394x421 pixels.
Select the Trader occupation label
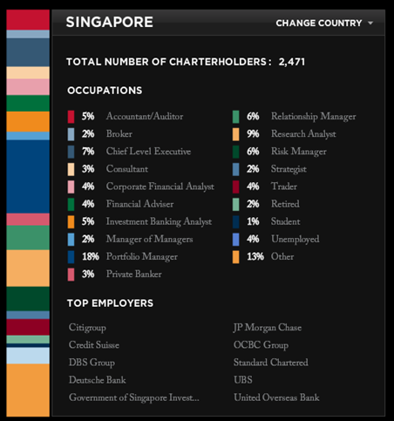[284, 187]
